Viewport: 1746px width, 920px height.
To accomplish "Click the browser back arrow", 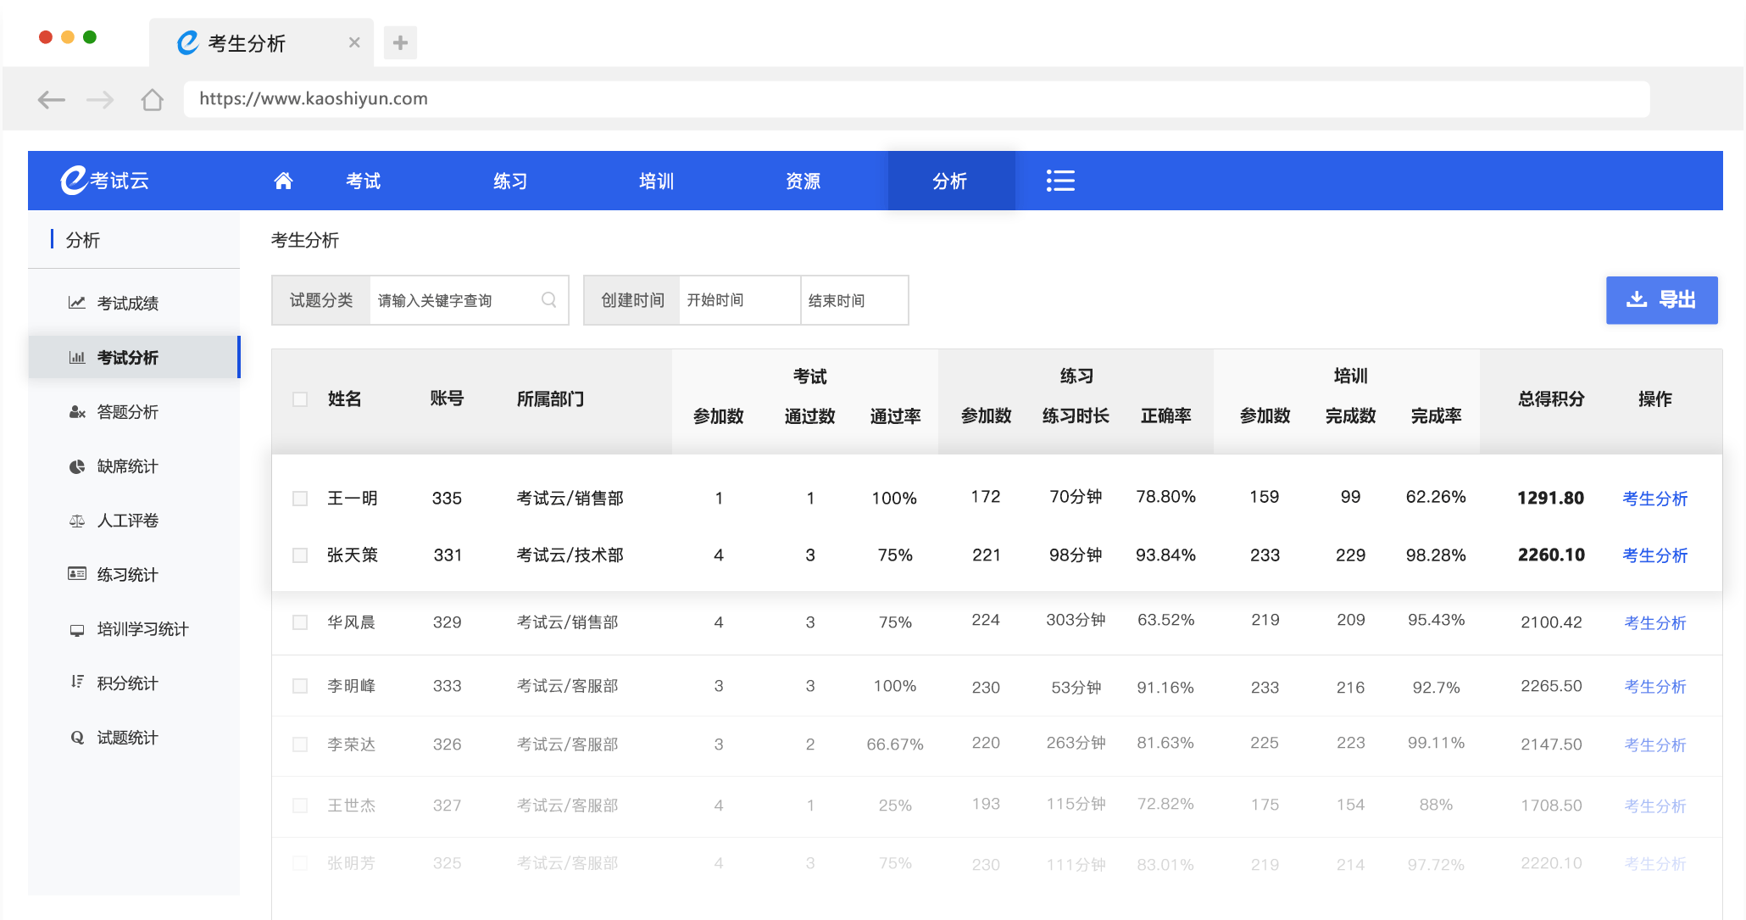I will [x=52, y=100].
